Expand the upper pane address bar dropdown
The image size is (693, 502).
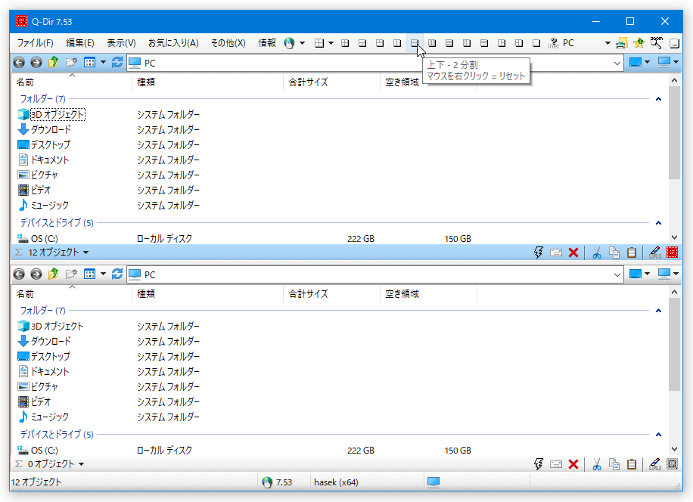tap(617, 64)
